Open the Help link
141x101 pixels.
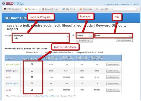click(x=135, y=4)
